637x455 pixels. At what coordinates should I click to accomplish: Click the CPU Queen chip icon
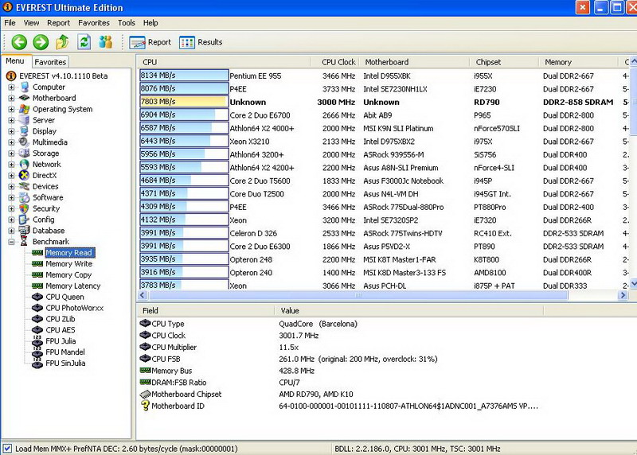(37, 297)
